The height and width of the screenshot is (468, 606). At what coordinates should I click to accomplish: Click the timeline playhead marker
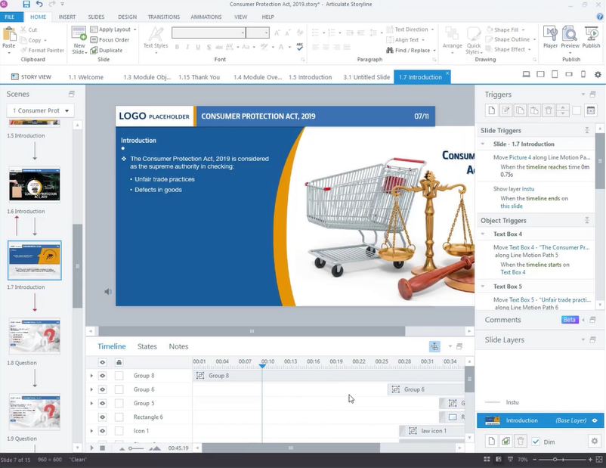tap(262, 366)
